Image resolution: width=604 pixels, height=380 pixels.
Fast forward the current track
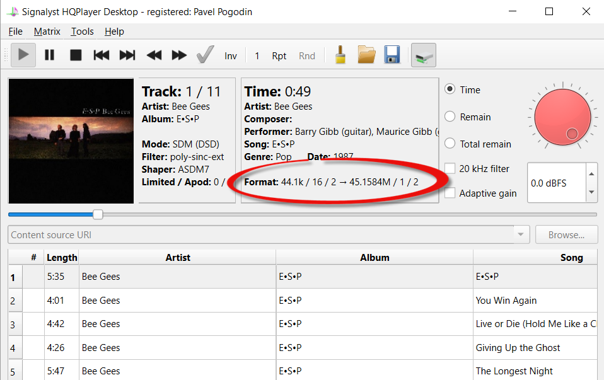pyautogui.click(x=179, y=55)
